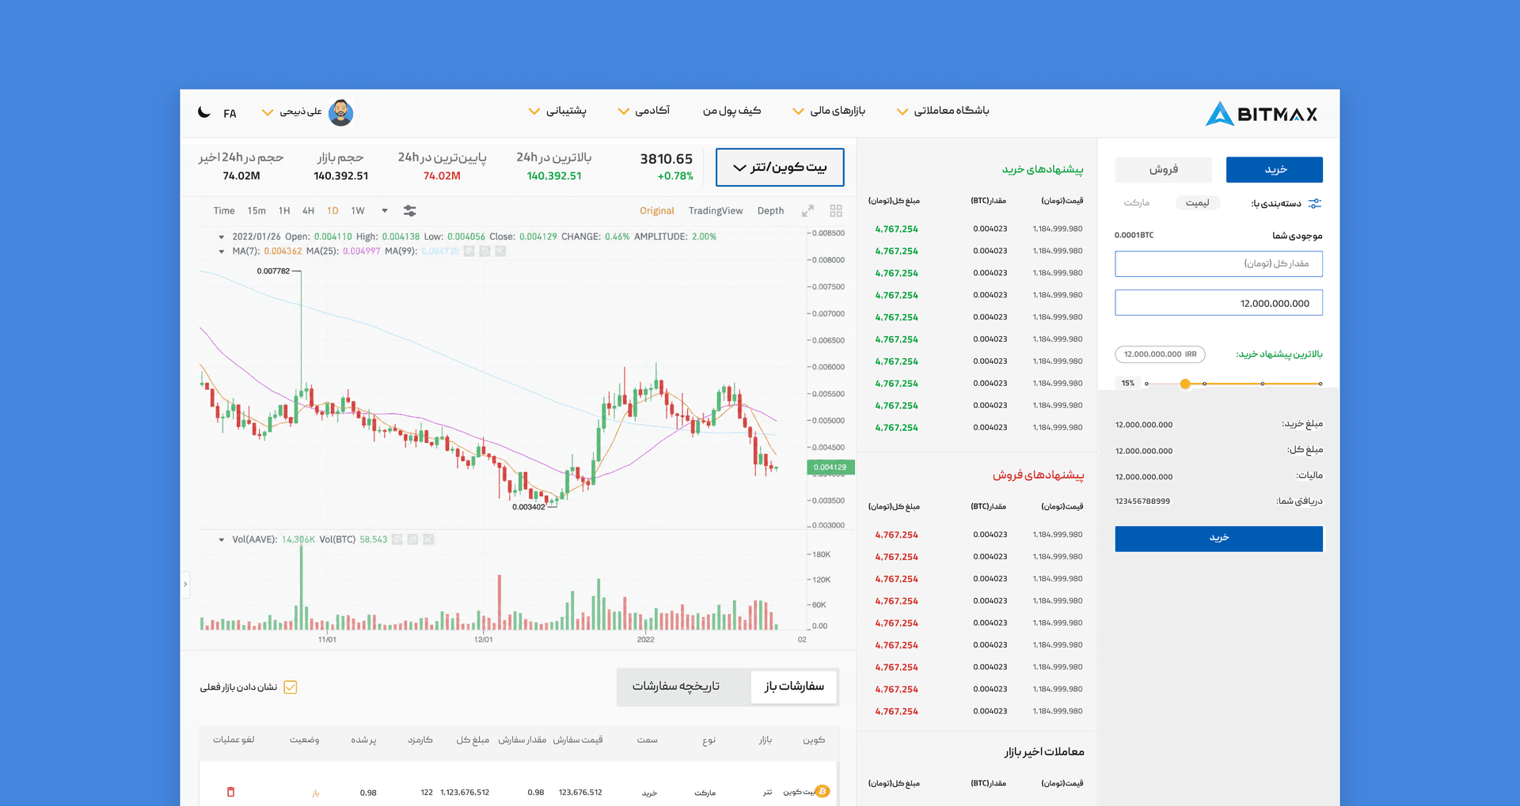Click order price 123,676,512 cell
The width and height of the screenshot is (1520, 806).
tap(580, 792)
